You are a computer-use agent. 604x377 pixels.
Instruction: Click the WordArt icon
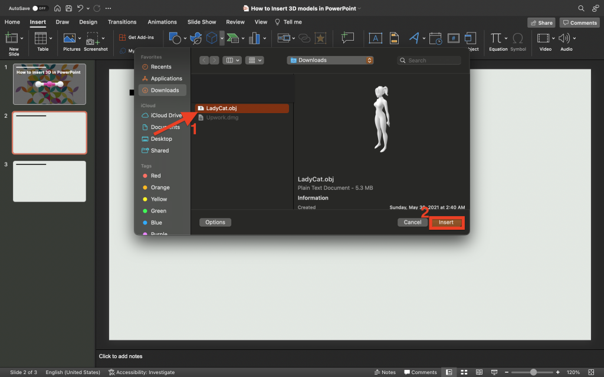coord(415,37)
